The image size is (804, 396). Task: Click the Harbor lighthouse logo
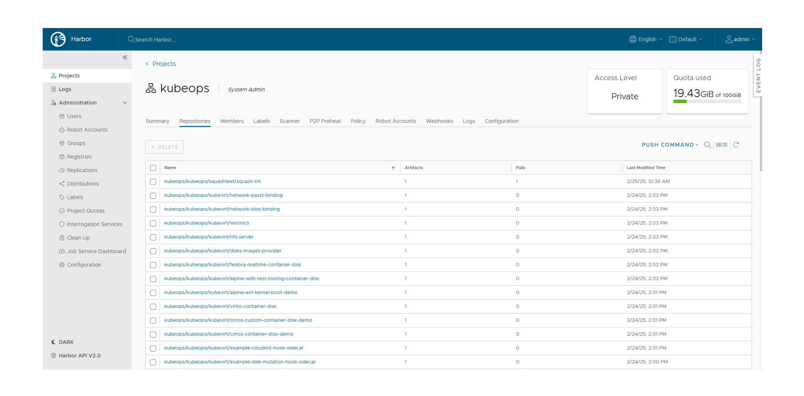click(x=58, y=39)
